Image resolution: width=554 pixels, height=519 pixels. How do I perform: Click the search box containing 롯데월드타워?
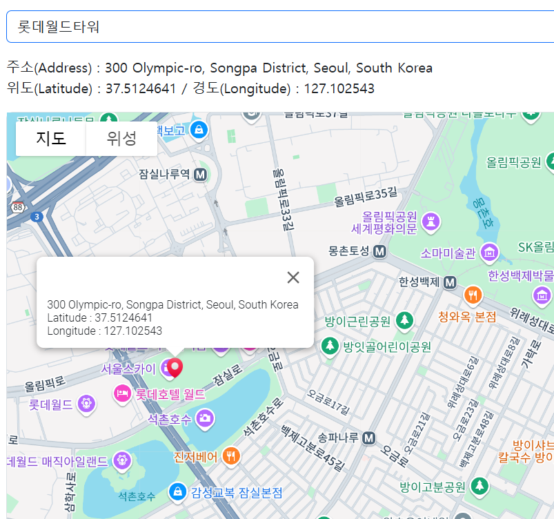coord(280,26)
